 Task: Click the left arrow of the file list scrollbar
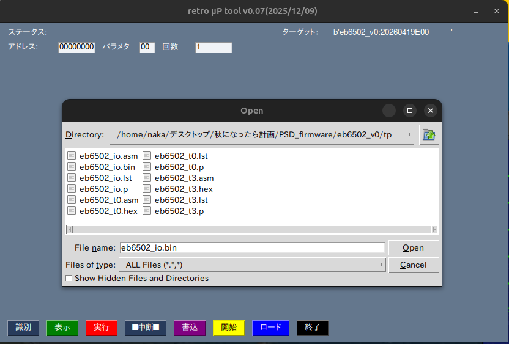[70, 230]
